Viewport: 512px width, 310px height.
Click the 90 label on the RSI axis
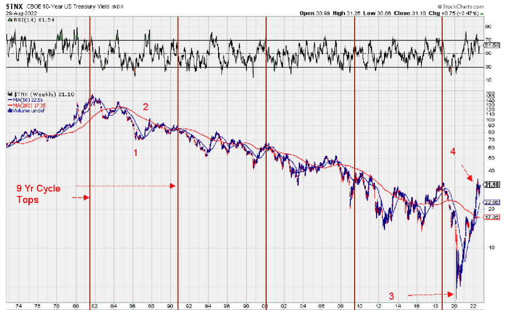488,27
